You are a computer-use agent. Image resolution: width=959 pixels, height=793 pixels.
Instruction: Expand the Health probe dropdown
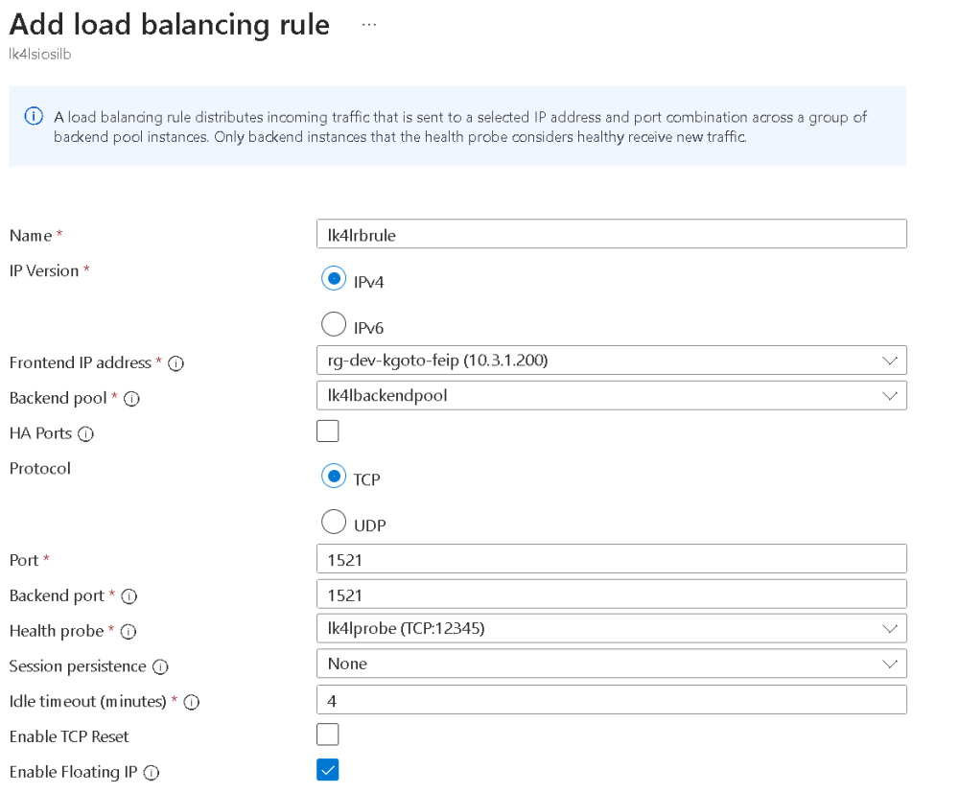click(x=611, y=628)
